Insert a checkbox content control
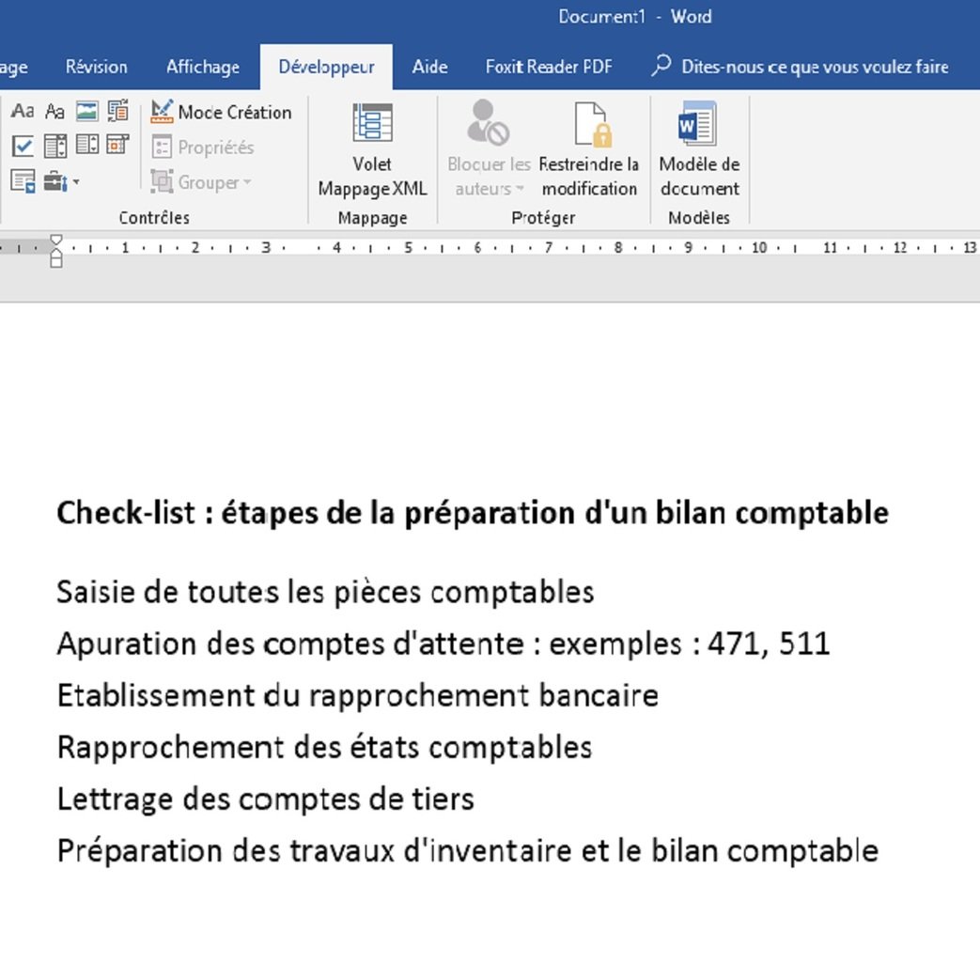Viewport: 980px width, 962px height. 23,146
